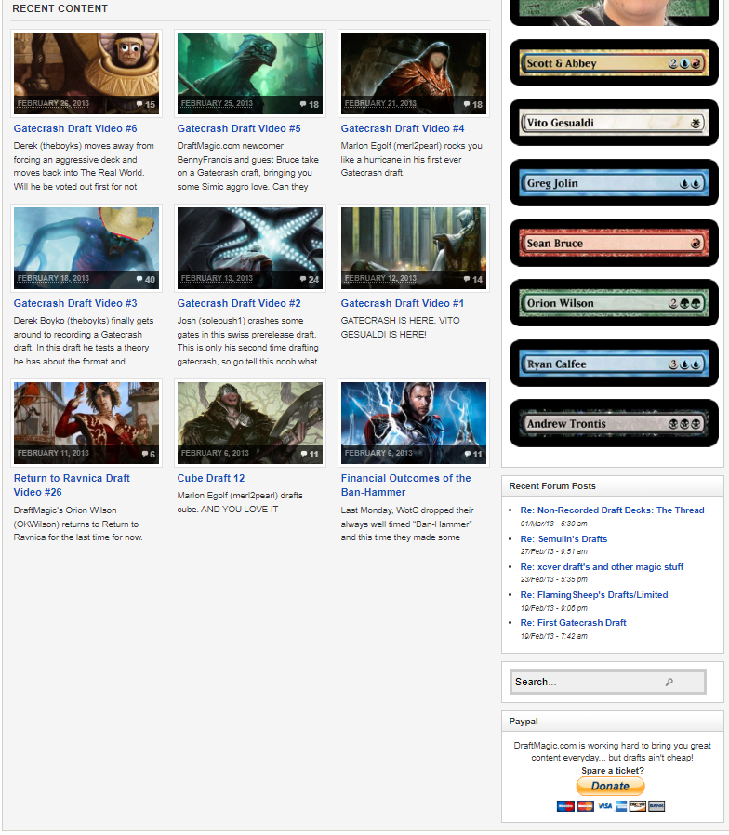Click the comment count 11 on Cube Draft 12
Viewport: 729px width, 835px height.
pos(310,454)
